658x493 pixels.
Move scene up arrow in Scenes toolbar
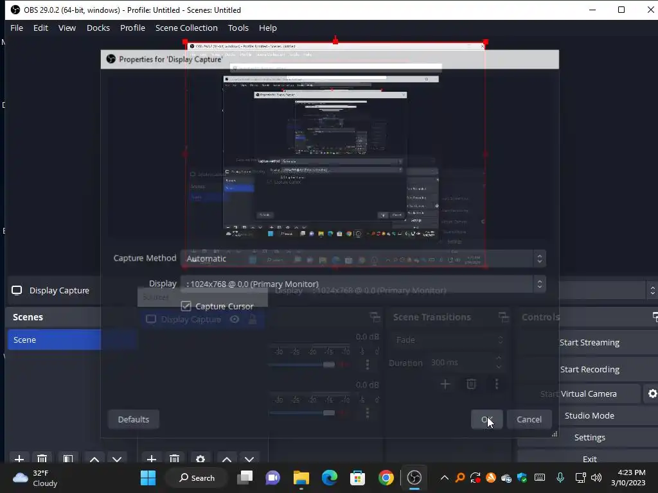click(x=94, y=460)
